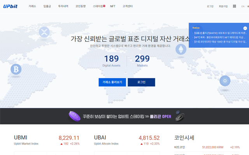Click the UBMI value 8,229.11

[69, 138]
